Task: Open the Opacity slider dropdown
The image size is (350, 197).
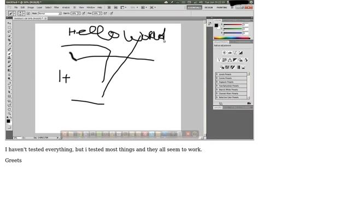Action: click(79, 14)
